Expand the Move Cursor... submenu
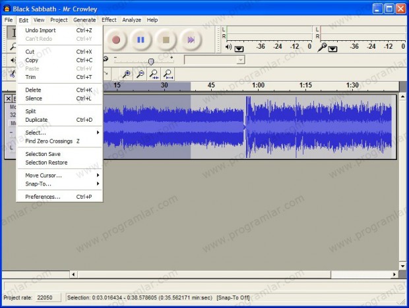The height and width of the screenshot is (308, 409). coord(60,175)
